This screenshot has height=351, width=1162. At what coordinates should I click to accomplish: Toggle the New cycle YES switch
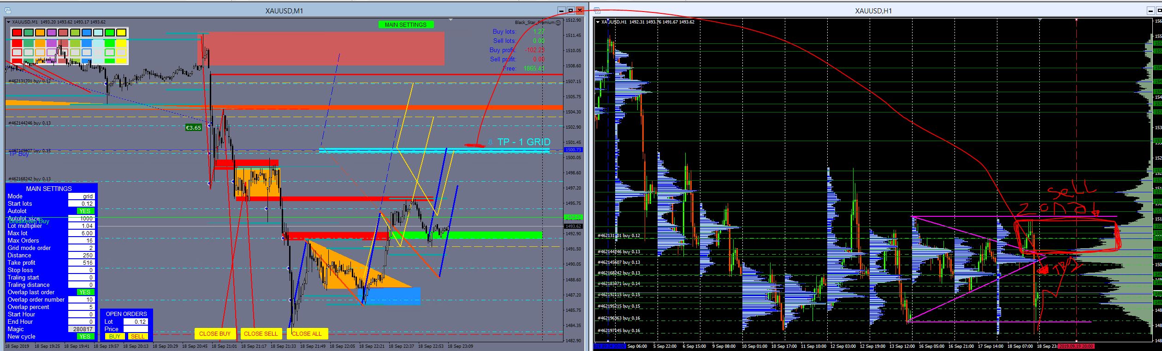[85, 336]
